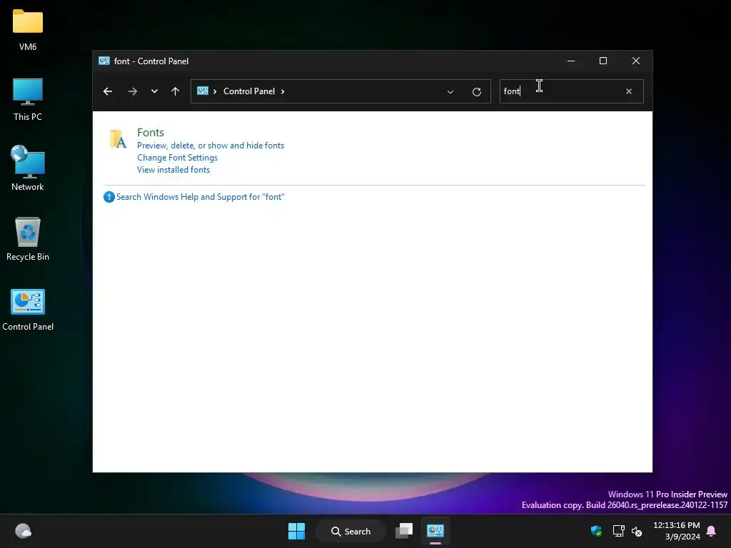Expand chevron before Control Panel breadcrumb
731x548 pixels.
[215, 91]
